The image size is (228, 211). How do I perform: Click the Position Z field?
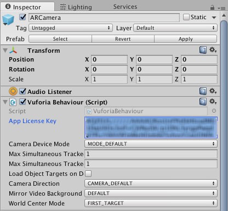(x=199, y=59)
